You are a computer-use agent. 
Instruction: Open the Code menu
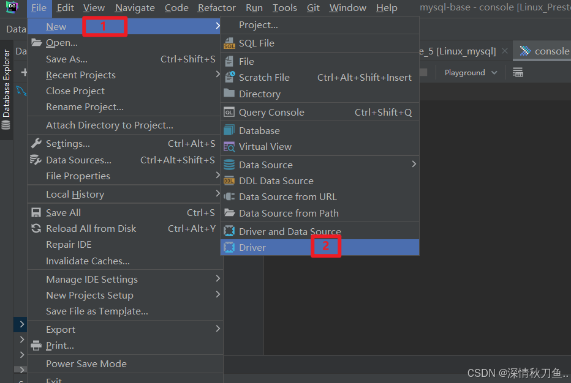pos(176,7)
